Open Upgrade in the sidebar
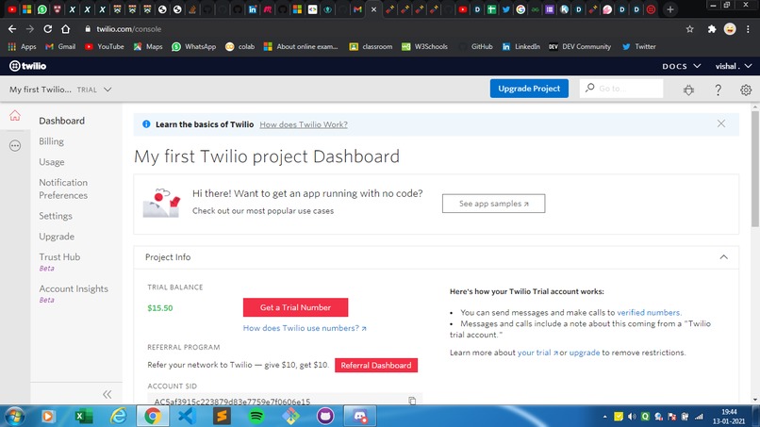This screenshot has height=427, width=760. coord(57,236)
